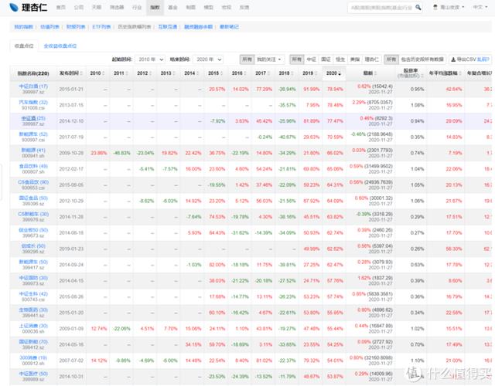Image resolution: width=495 pixels, height=386 pixels.
Task: Toggle the 包含历史段所有数据 option
Action: [x=422, y=59]
